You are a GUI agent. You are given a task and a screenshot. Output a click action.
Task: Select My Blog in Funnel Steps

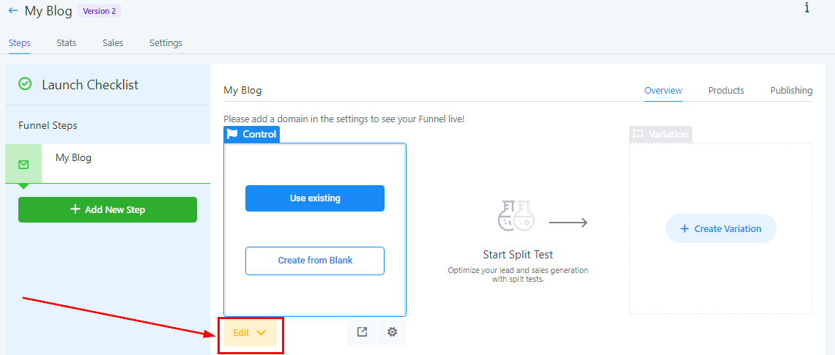73,158
